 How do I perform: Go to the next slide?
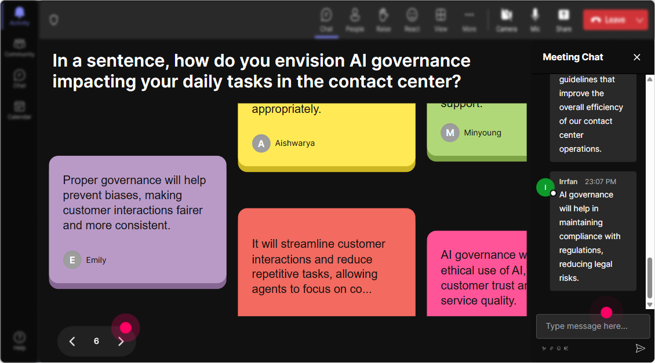tap(121, 342)
